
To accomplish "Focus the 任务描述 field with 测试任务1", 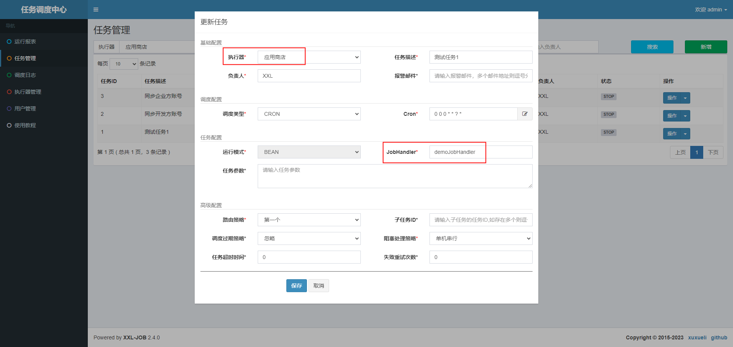I will click(481, 57).
